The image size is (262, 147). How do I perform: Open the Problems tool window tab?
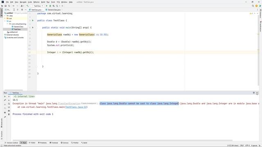42,143
